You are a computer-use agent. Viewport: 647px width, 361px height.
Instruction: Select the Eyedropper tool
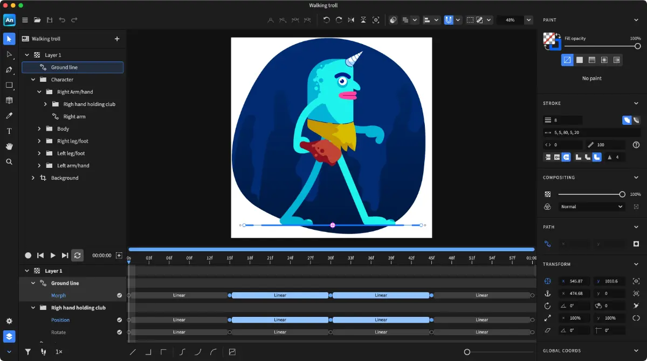[9, 116]
